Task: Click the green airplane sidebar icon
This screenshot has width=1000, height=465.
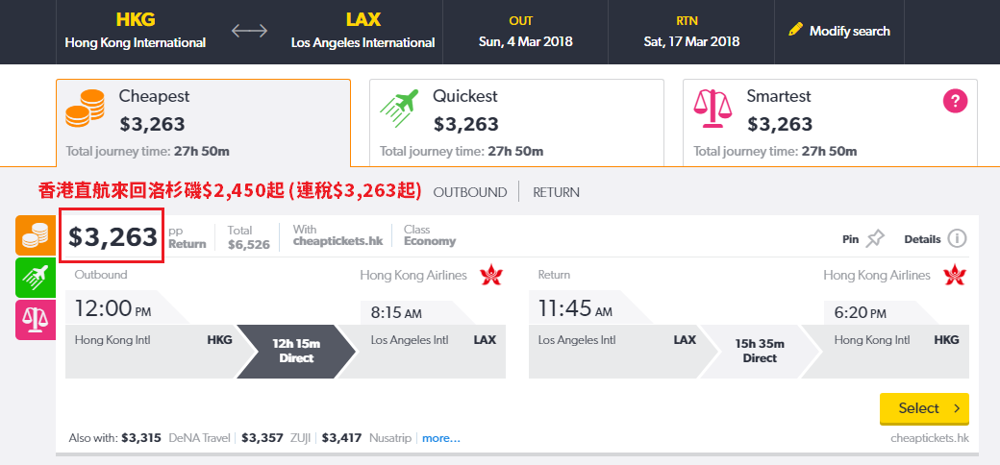Action: (36, 278)
